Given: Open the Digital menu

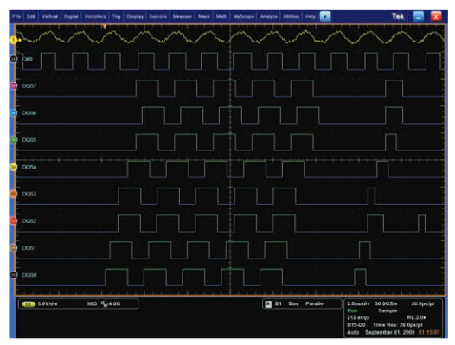Looking at the screenshot, I should pos(71,16).
